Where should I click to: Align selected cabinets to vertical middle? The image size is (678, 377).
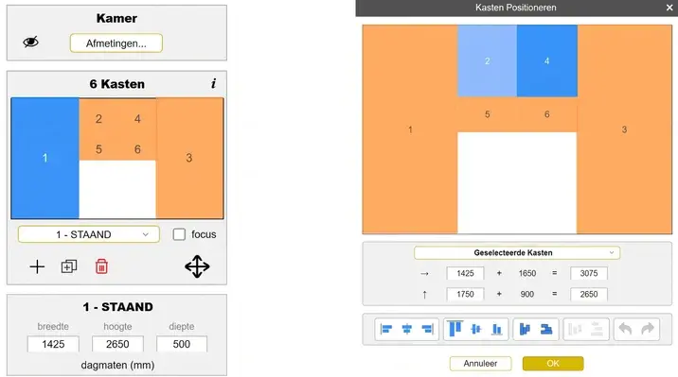(476, 330)
